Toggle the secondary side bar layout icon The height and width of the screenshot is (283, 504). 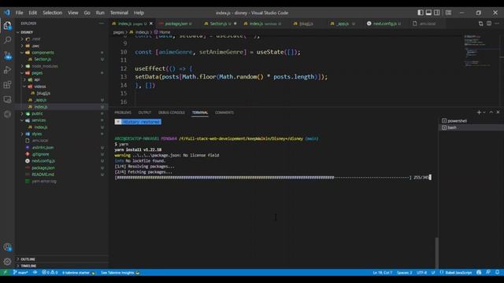437,13
